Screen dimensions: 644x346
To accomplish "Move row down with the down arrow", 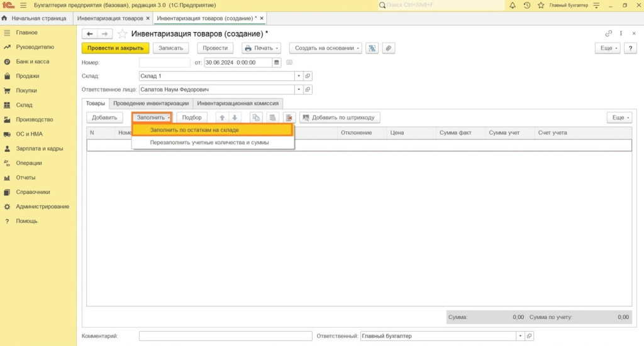I will (235, 117).
